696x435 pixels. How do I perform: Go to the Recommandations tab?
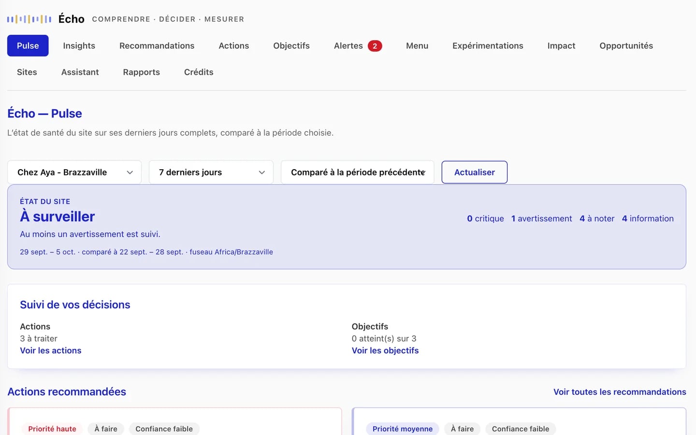coord(157,45)
